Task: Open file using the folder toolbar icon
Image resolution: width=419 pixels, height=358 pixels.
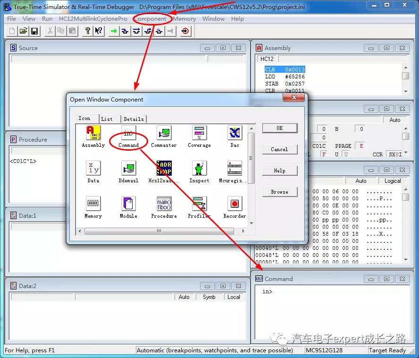Action: point(23,31)
